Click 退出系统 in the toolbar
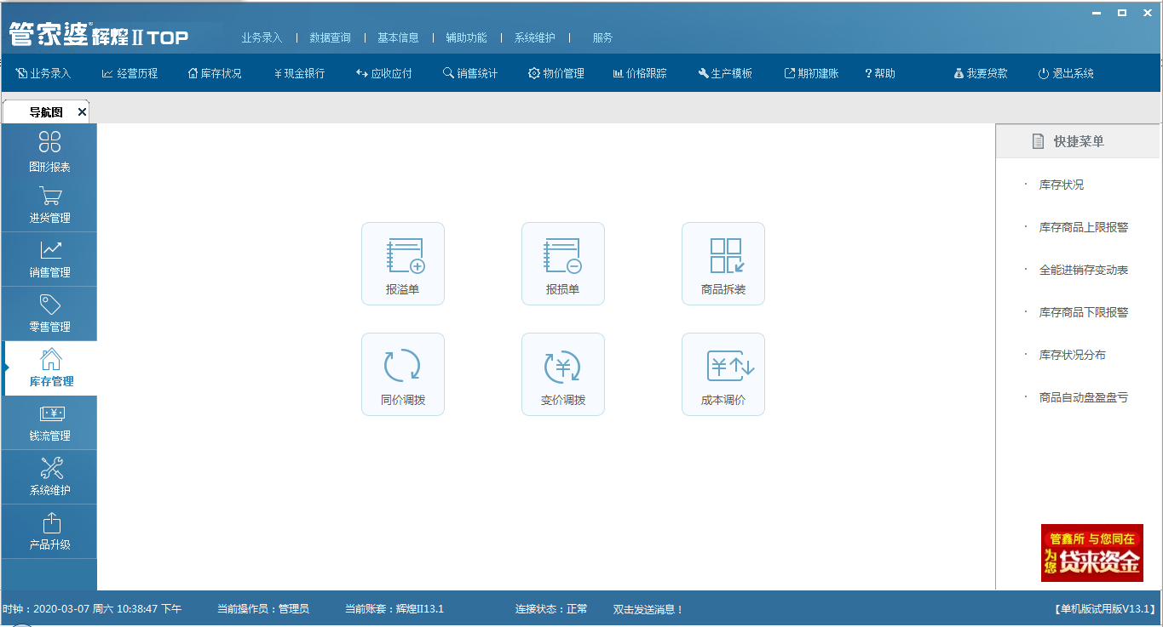Viewport: 1163px width, 627px height. tap(1066, 73)
